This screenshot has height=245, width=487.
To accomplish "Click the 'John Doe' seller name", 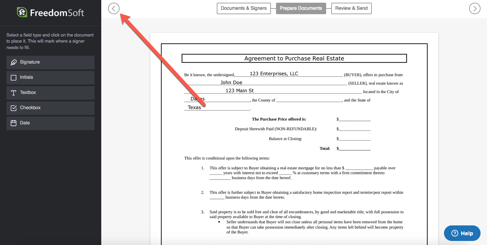I will [231, 82].
